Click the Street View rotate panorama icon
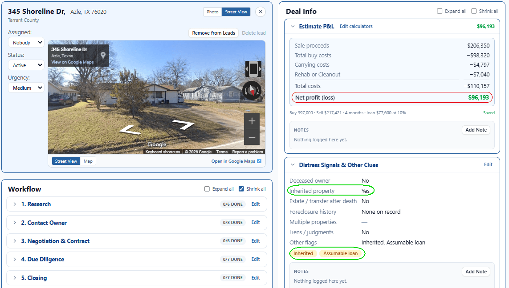The width and height of the screenshot is (509, 288). tap(253, 69)
